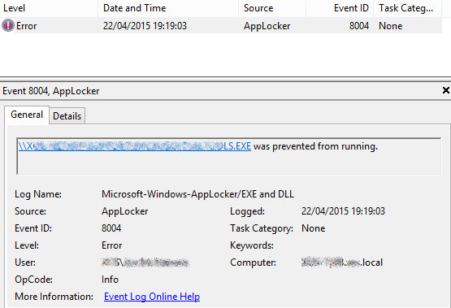This screenshot has height=308, width=451.
Task: Click the 22/04/2015 19:19:03 cell in list
Action: tap(145, 26)
